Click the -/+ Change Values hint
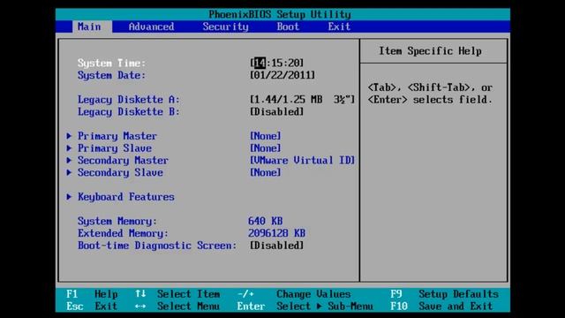The image size is (565, 318). (x=294, y=294)
